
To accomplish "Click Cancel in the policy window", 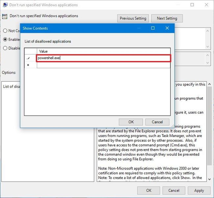I will pyautogui.click(x=174, y=190).
